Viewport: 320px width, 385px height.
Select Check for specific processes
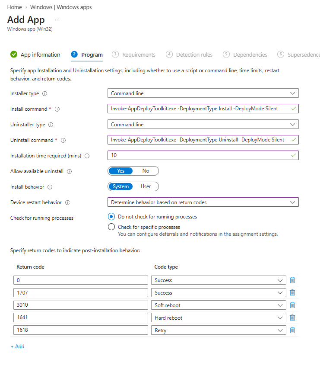coord(111,227)
